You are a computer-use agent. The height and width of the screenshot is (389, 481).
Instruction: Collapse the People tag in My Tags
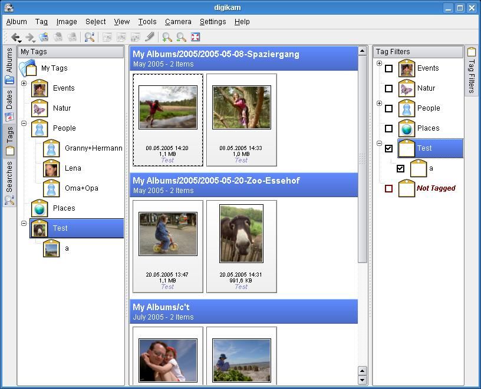coord(24,123)
